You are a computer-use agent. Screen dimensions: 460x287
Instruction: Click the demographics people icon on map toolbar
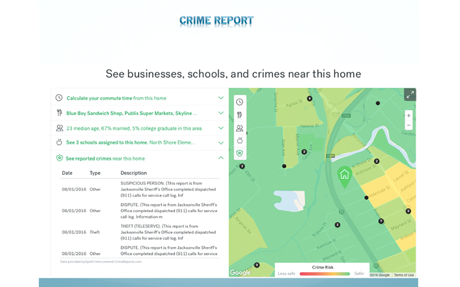point(239,128)
